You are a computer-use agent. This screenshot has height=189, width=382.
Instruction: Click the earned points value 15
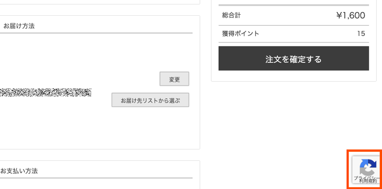coord(361,33)
